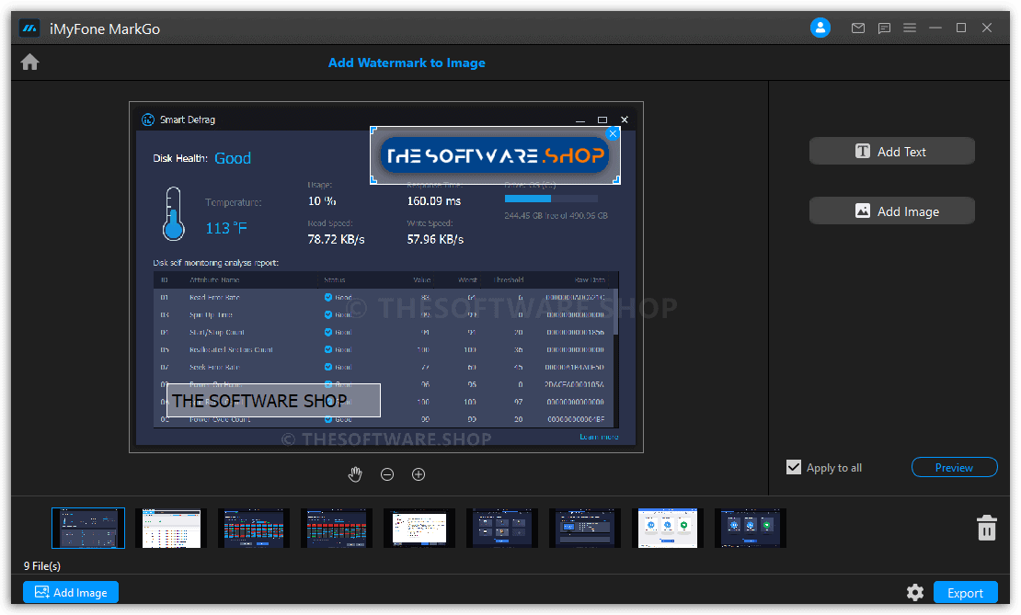Zoom in with the plus icon

419,474
